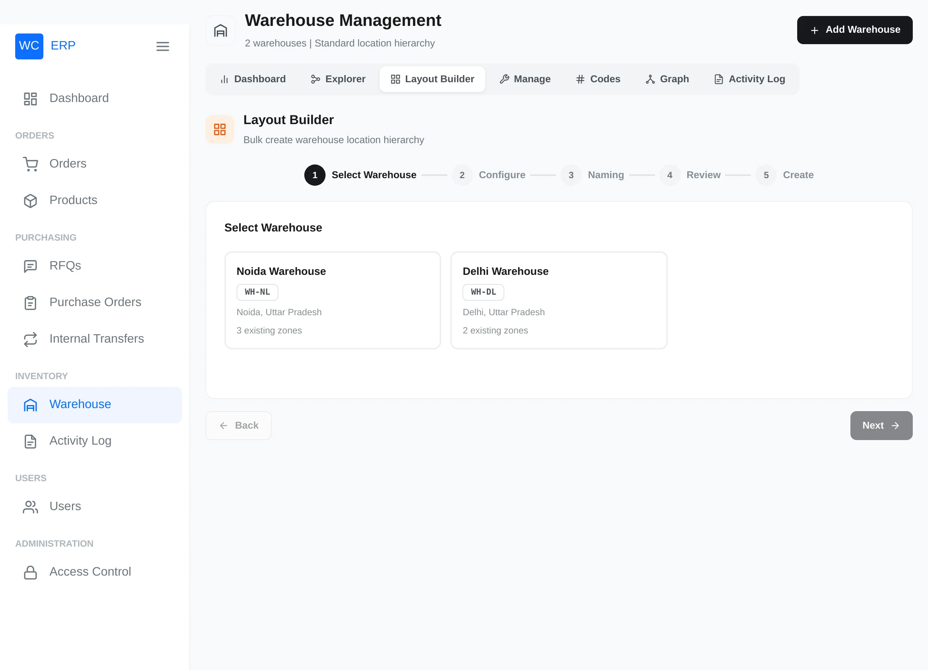Image resolution: width=928 pixels, height=670 pixels.
Task: Open Access Control in the sidebar
Action: [95, 572]
